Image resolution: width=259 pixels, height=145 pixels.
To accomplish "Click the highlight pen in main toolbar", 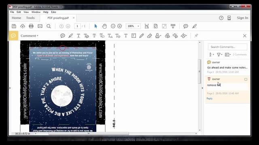I will coord(194,26).
